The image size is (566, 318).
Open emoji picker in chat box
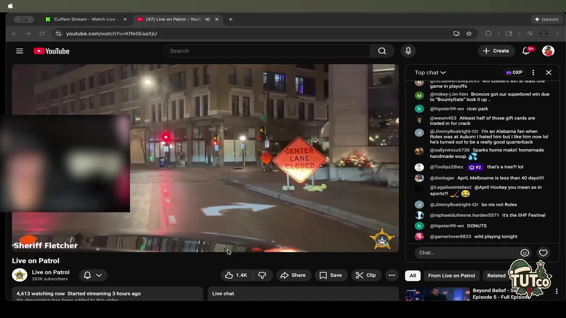coord(525,253)
